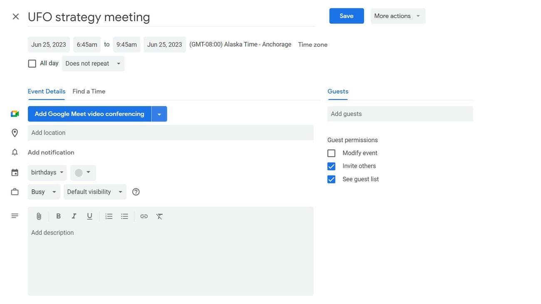Image resolution: width=541 pixels, height=304 pixels.
Task: Uncheck the Invite others permission
Action: (331, 166)
